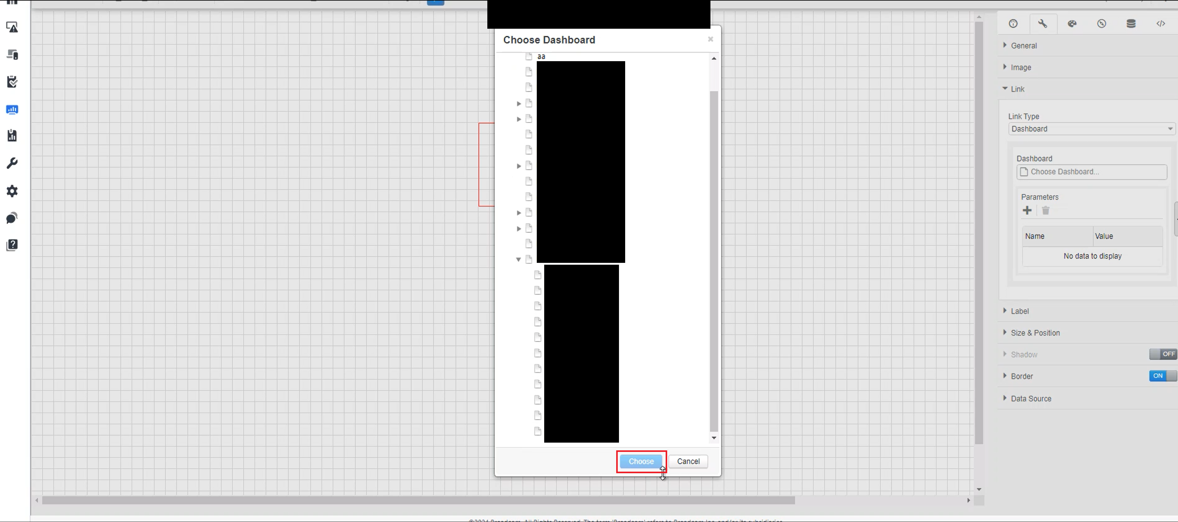Open the wrench properties tab
The width and height of the screenshot is (1178, 522).
point(1042,24)
